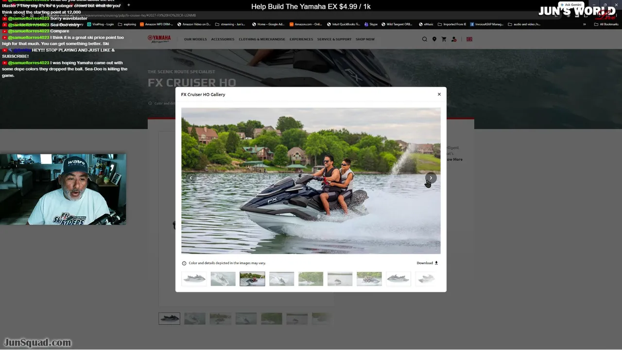Open the Home – Google Ad... bookmark
The width and height of the screenshot is (622, 350).
[268, 24]
